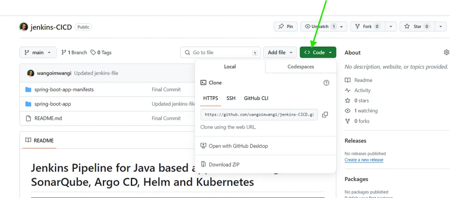Click the wangoimwangi author name
The width and height of the screenshot is (450, 198).
point(54,73)
